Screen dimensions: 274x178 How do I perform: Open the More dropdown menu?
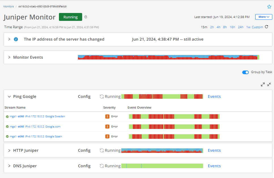[x=264, y=17]
